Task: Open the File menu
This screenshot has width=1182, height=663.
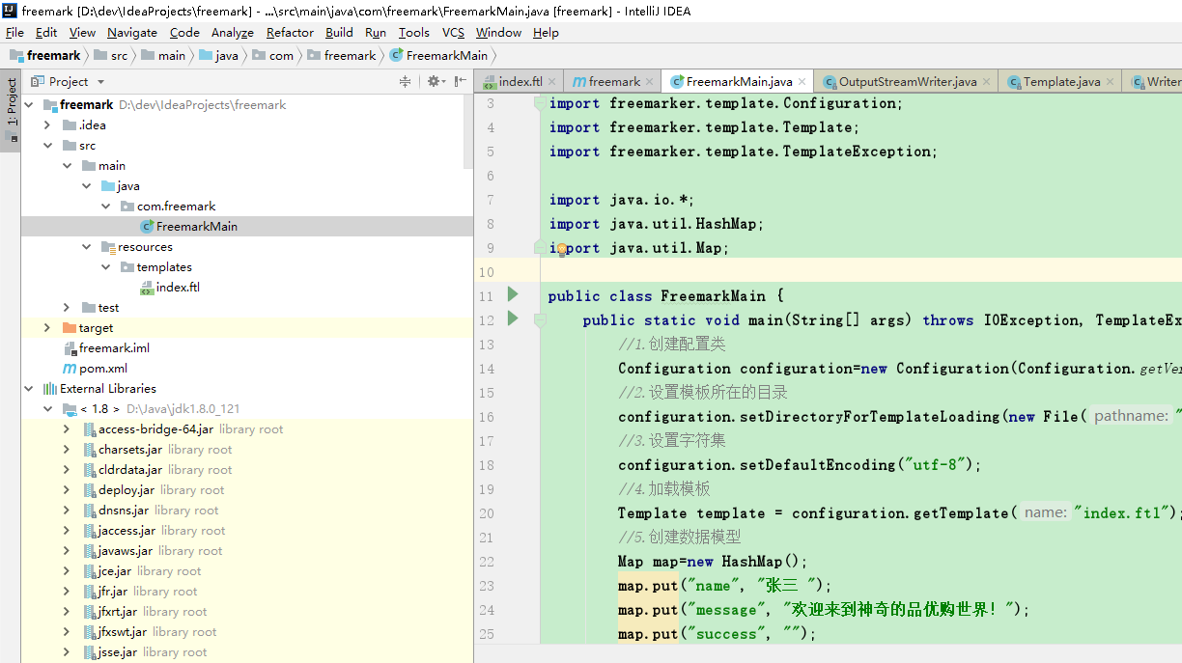Action: [x=14, y=32]
